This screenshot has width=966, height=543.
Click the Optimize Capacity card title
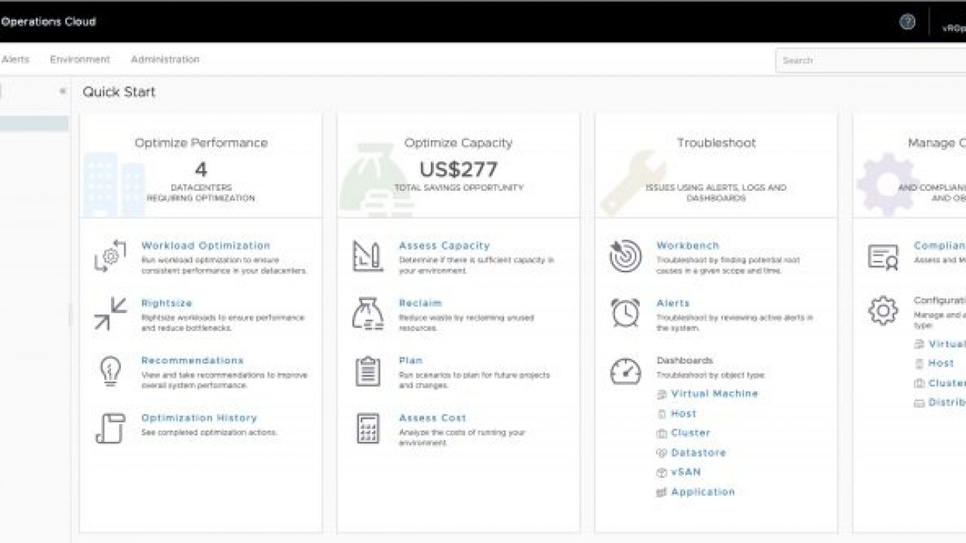click(458, 143)
